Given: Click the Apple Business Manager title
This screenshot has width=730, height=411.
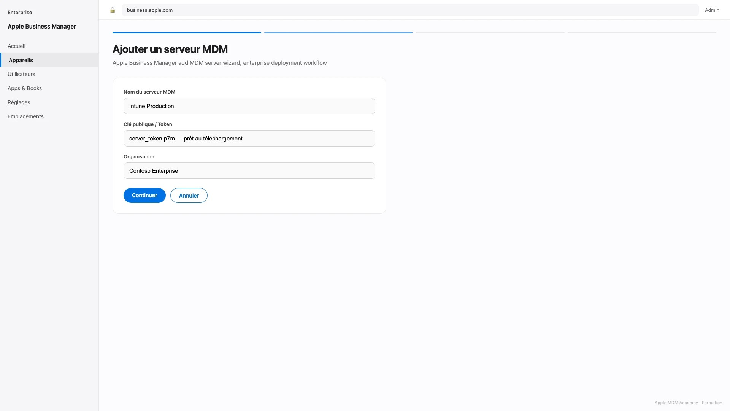Looking at the screenshot, I should click(42, 27).
